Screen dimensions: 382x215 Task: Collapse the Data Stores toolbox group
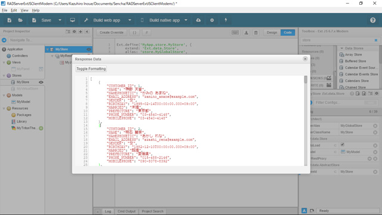coord(341,48)
